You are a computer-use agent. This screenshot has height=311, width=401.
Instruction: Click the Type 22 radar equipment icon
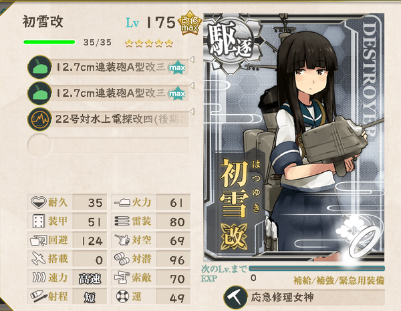[x=39, y=119]
